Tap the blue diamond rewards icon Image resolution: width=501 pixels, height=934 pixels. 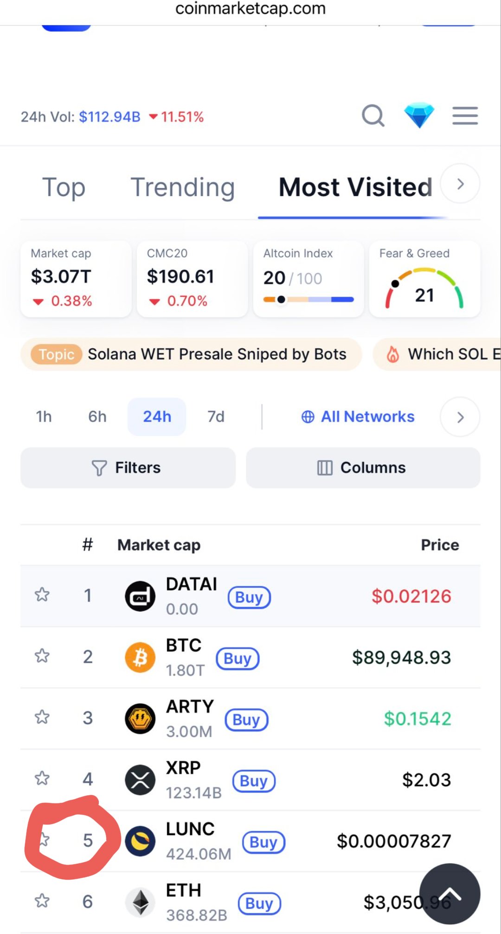pyautogui.click(x=419, y=116)
